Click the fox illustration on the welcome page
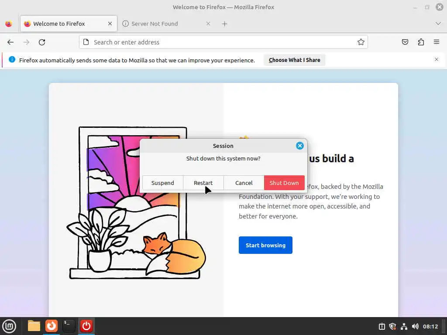447x335 pixels. pyautogui.click(x=174, y=253)
